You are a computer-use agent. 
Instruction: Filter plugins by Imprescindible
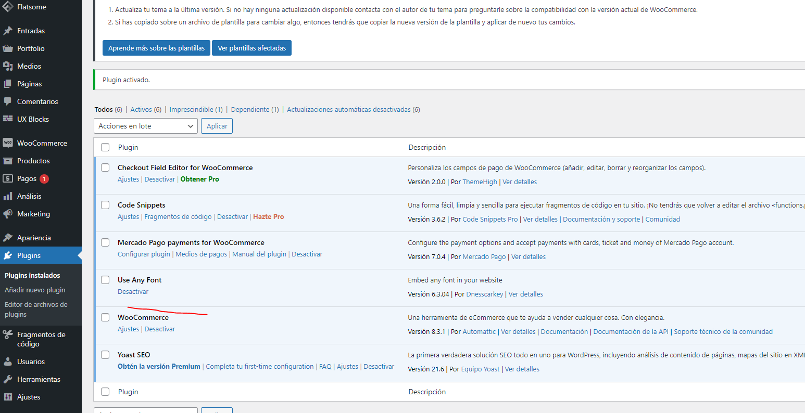(x=191, y=109)
